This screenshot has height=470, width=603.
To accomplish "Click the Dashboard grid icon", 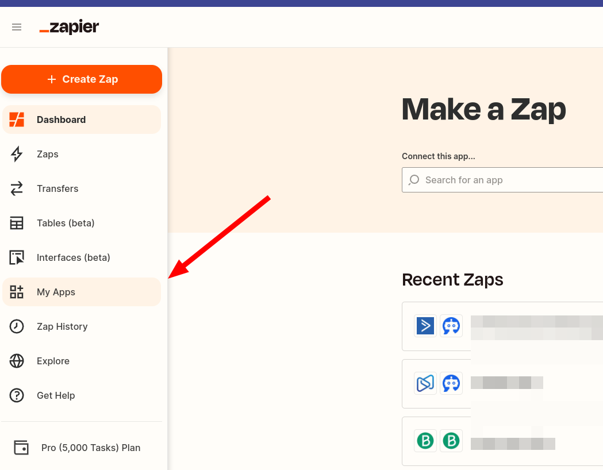I will [x=17, y=120].
